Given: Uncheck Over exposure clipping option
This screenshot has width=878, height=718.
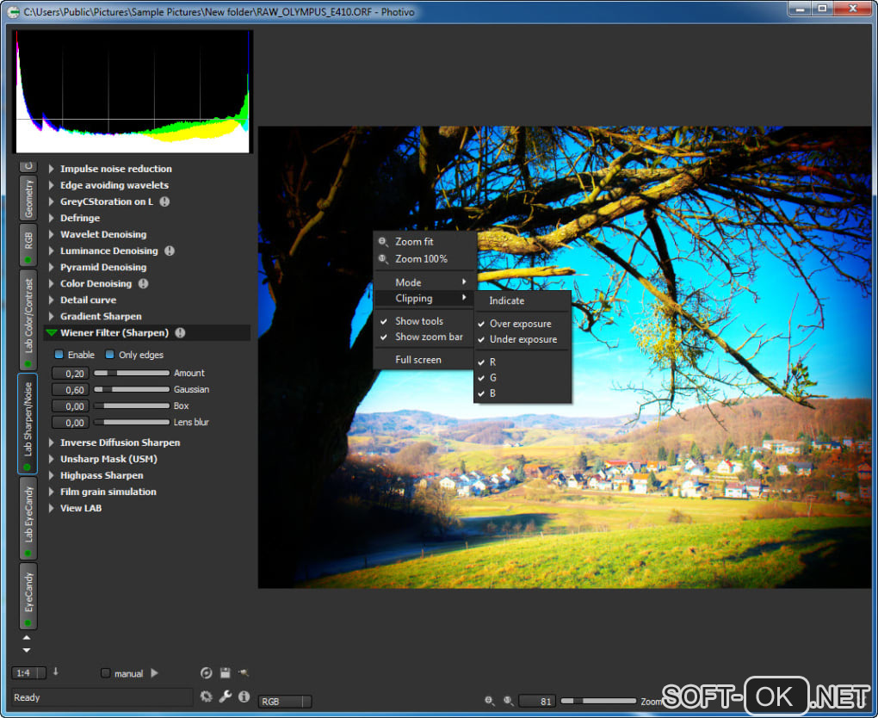Looking at the screenshot, I should coord(522,324).
